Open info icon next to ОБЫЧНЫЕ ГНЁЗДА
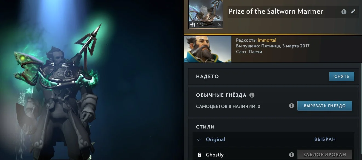The height and width of the screenshot is (160, 362). click(x=252, y=95)
